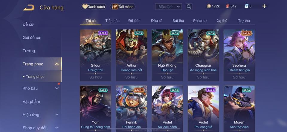Collapse the Trang phục sidebar section
The width and height of the screenshot is (287, 132).
(x=57, y=64)
